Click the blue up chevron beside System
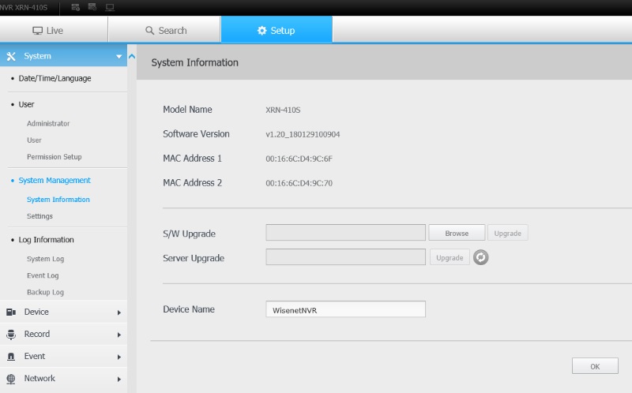 (132, 57)
